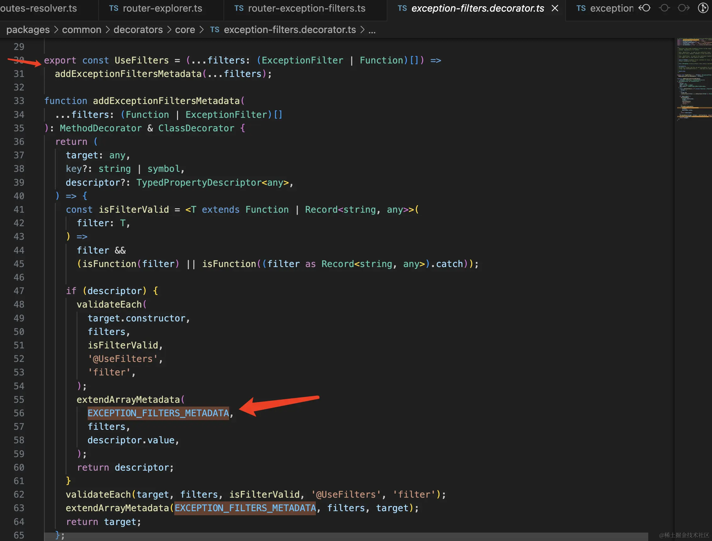This screenshot has width=712, height=541.
Task: Click line number 33 in the gutter
Action: pos(19,101)
